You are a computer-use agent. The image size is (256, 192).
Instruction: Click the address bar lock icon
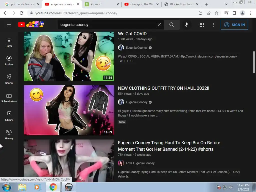[31, 13]
